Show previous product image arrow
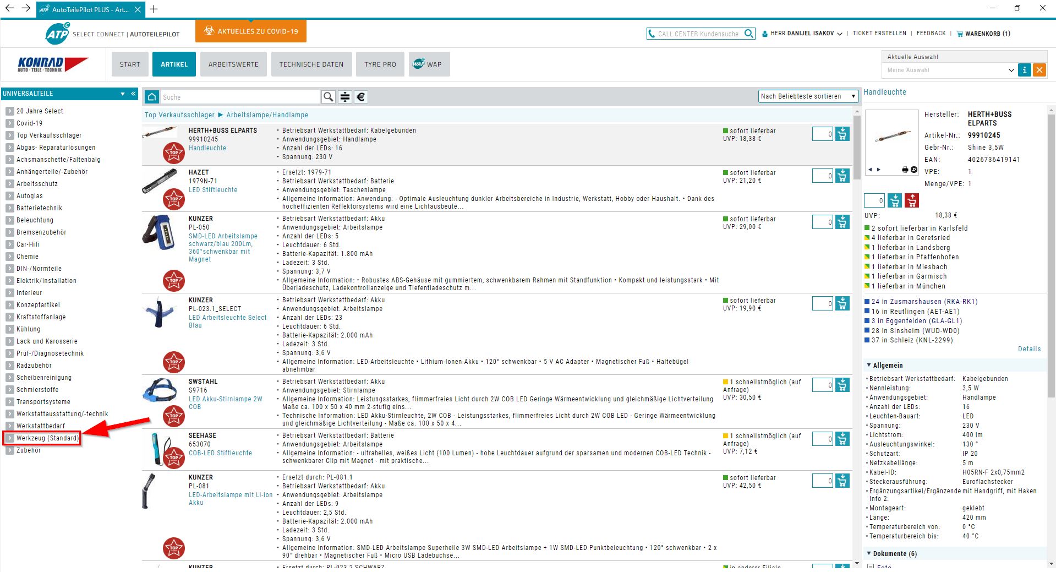Viewport: 1056px width, 572px height. tap(870, 170)
